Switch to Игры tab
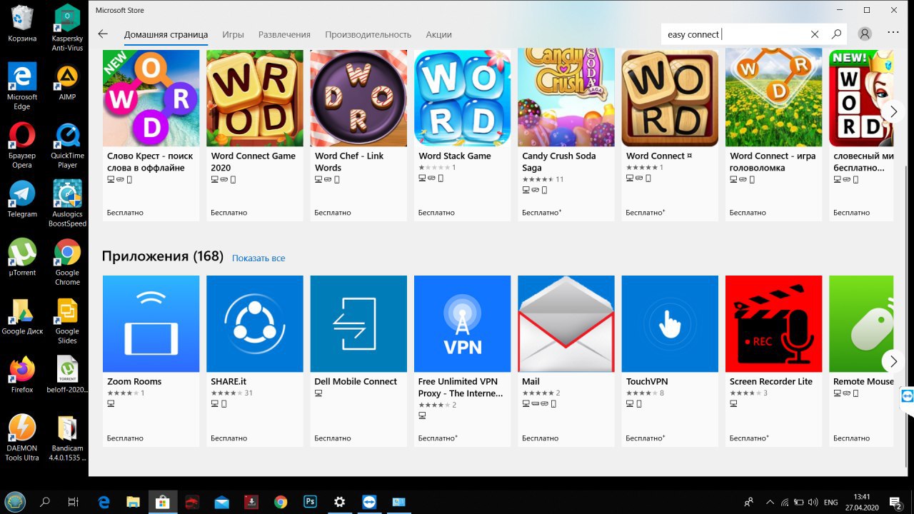 pos(233,34)
